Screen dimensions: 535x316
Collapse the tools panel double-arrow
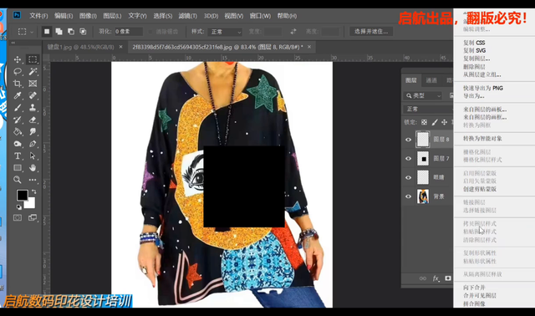(x=13, y=43)
